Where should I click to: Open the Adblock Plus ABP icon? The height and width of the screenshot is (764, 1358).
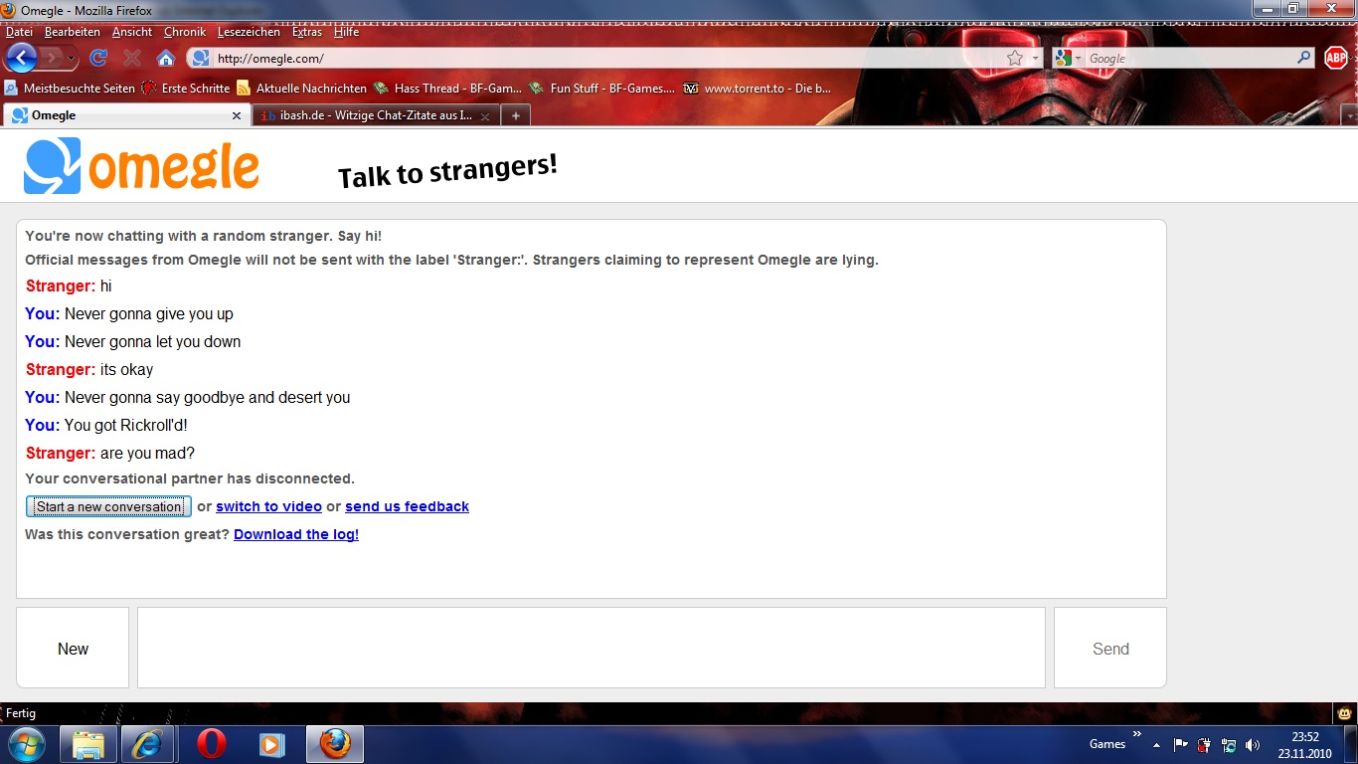(x=1336, y=59)
